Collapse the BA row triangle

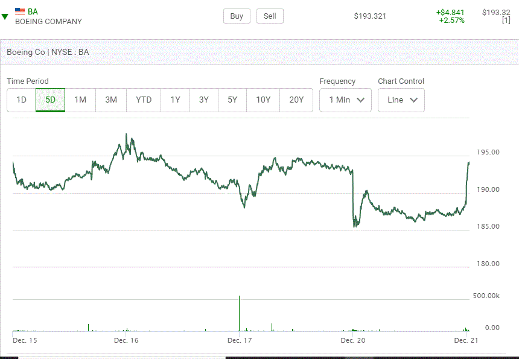click(x=5, y=16)
